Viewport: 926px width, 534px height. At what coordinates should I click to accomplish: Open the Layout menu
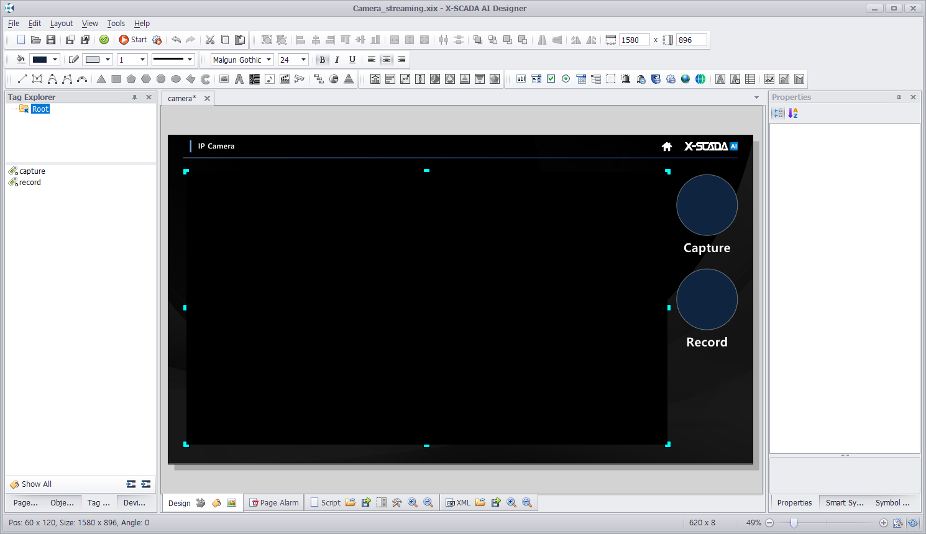click(62, 24)
